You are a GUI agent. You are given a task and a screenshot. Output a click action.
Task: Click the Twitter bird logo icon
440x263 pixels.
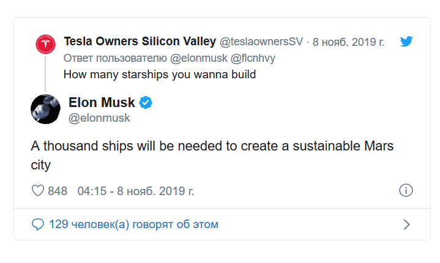point(406,41)
